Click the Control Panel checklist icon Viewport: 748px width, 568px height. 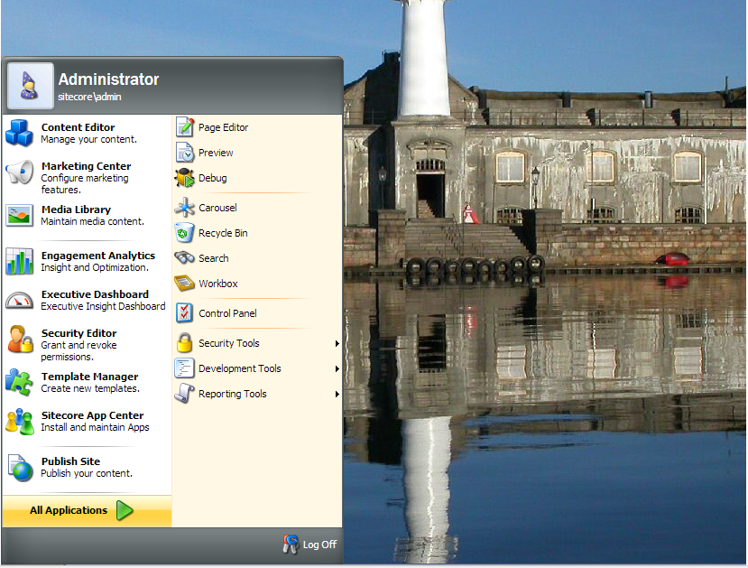point(185,313)
